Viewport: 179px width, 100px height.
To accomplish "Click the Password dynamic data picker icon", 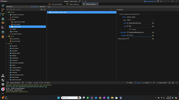I will 153,36.
